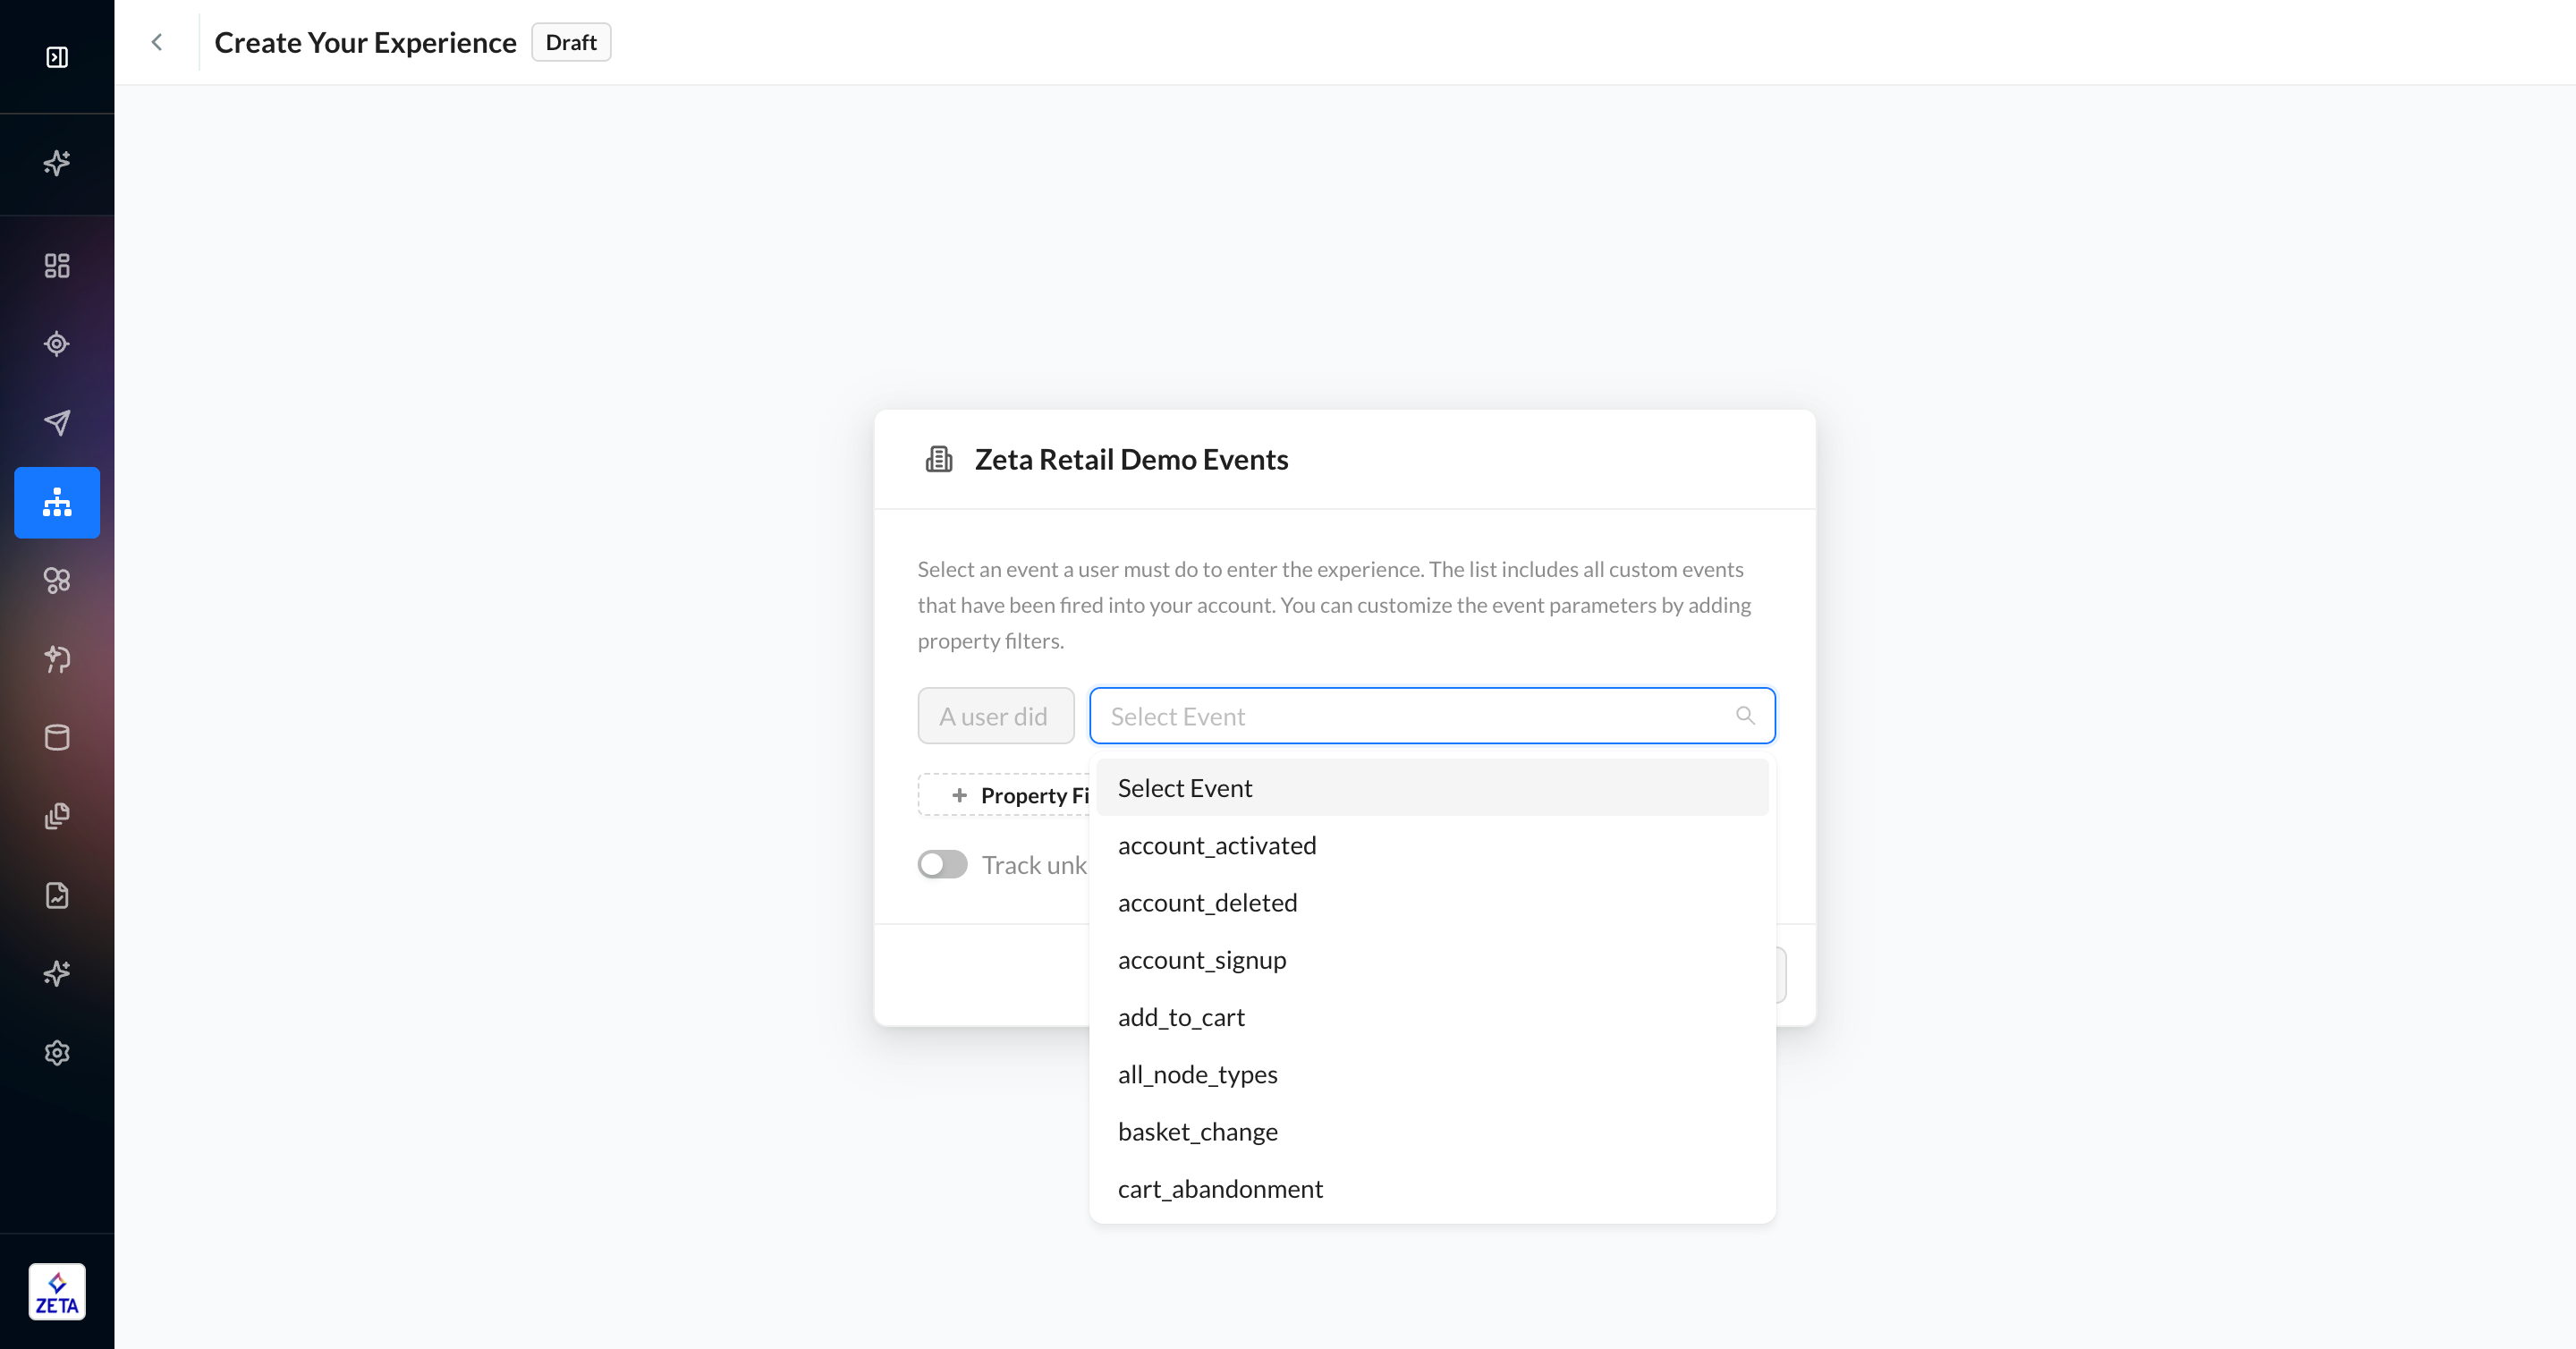Pick basket_change in the dropdown list
This screenshot has height=1349, width=2576.
(1197, 1132)
